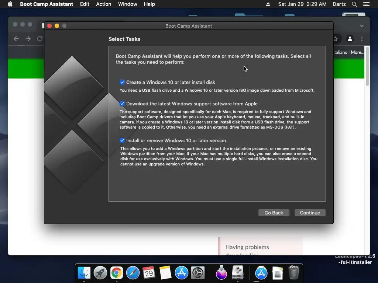Open Chrome profile avatar
This screenshot has width=378, height=283.
tap(350, 39)
